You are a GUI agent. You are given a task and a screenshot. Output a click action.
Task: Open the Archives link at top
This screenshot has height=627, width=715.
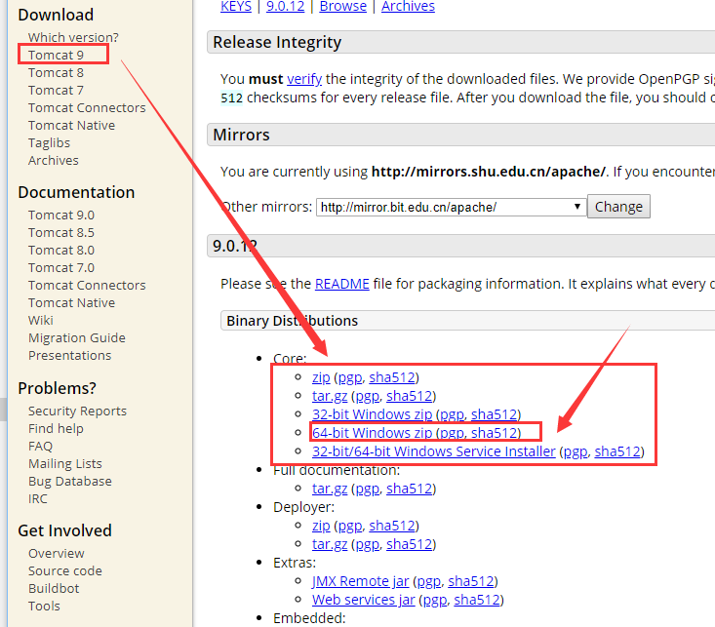(x=408, y=7)
